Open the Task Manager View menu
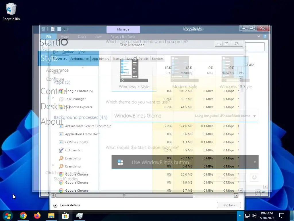 [82, 52]
